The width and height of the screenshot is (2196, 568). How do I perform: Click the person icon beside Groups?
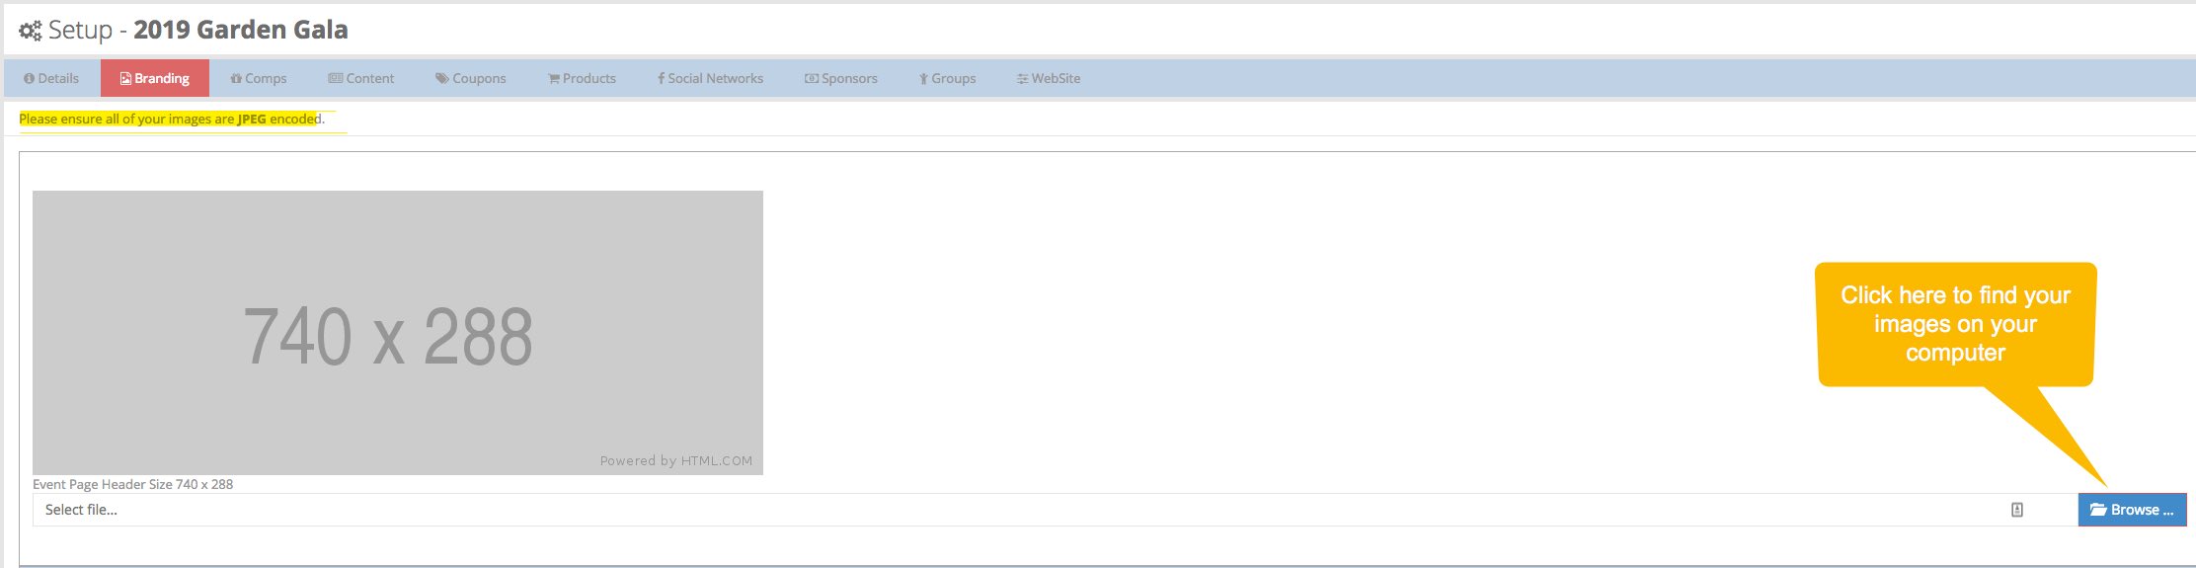tap(923, 79)
